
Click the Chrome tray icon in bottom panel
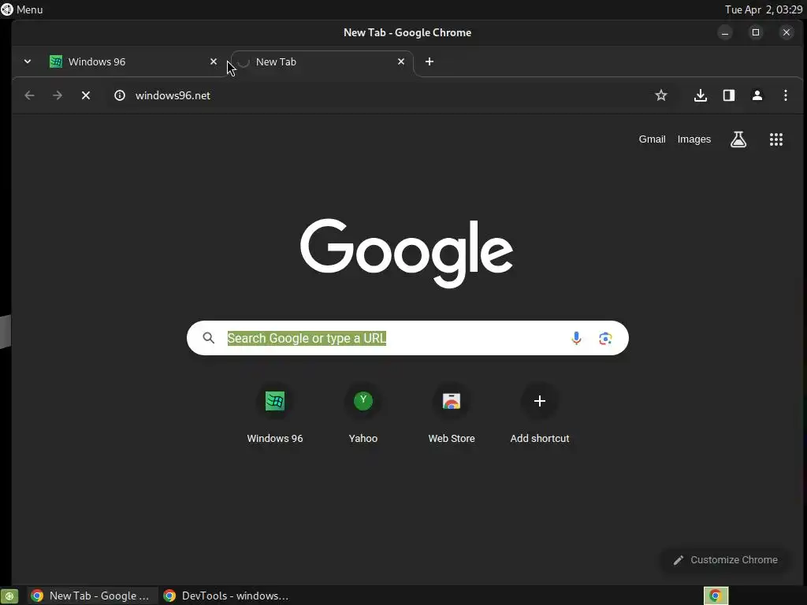point(716,596)
